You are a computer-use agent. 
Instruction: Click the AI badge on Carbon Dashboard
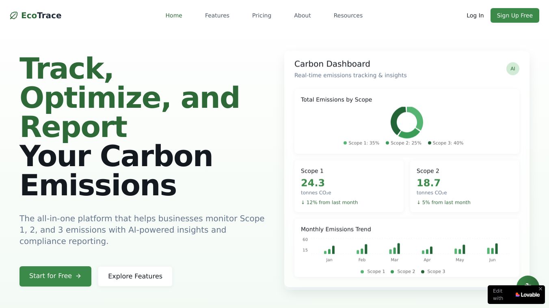[x=513, y=69]
